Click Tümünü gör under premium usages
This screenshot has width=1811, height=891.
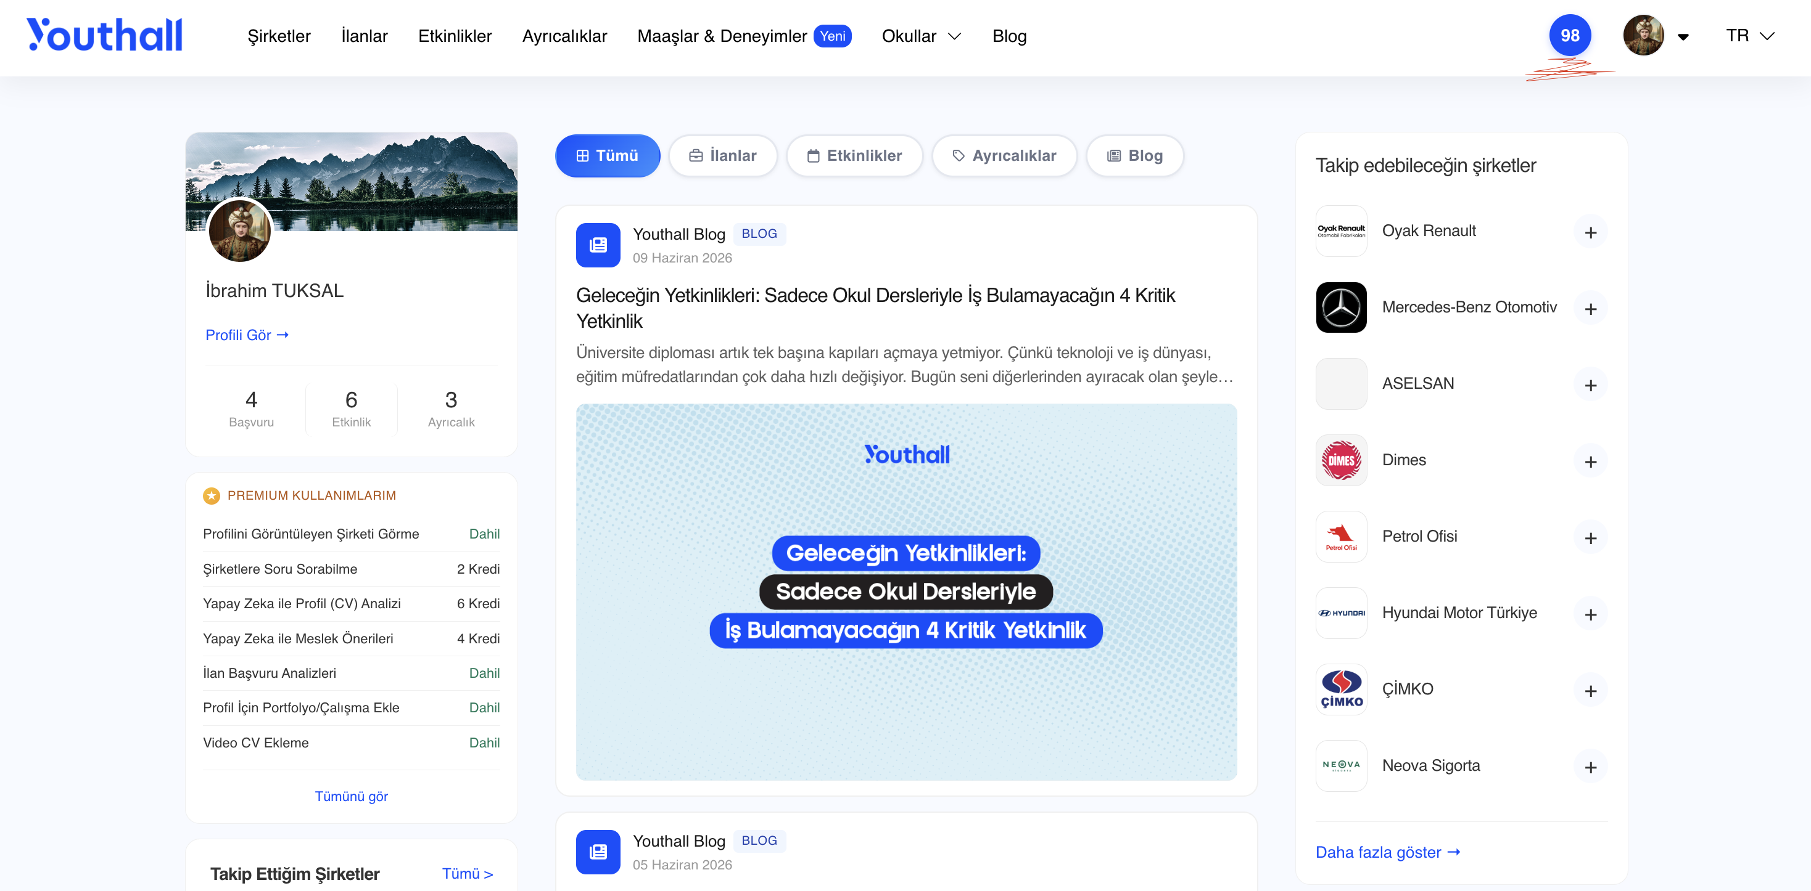351,796
